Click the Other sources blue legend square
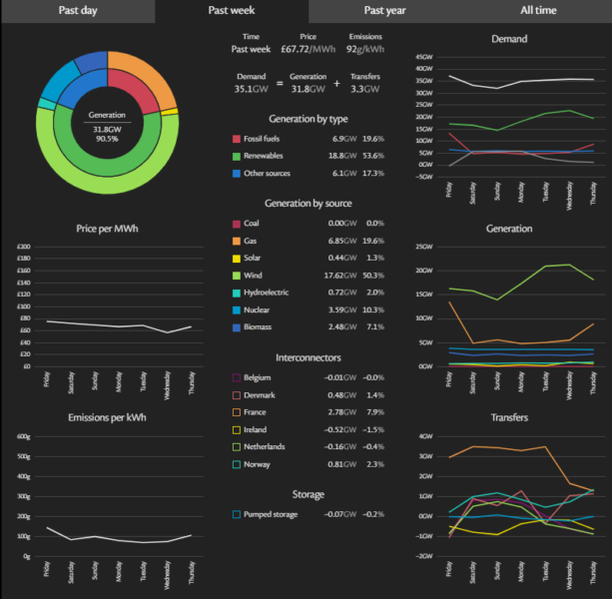612x599 pixels. pyautogui.click(x=237, y=174)
